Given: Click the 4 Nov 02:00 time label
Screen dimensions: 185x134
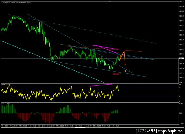Looking at the screenshot, I should pos(14,126).
